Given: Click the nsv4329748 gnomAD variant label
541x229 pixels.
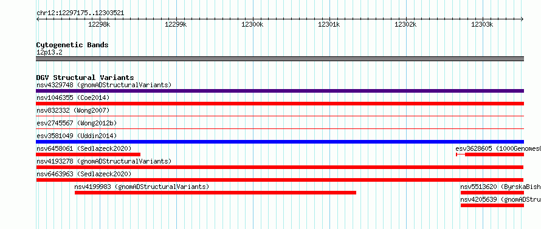Looking at the screenshot, I should 104,85.
